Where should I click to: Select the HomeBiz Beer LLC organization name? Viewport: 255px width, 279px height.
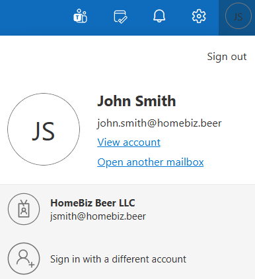(92, 203)
